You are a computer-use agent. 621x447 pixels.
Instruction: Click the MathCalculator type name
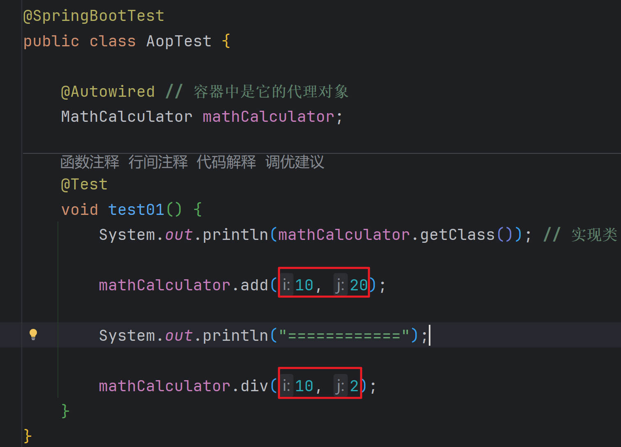pos(126,117)
